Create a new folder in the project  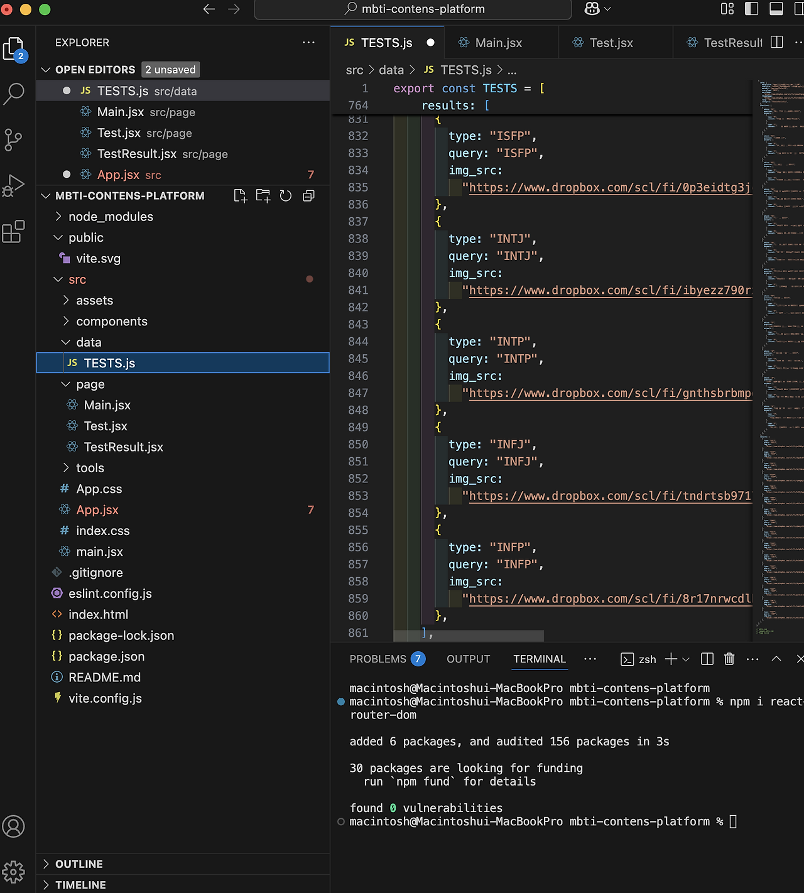point(263,196)
